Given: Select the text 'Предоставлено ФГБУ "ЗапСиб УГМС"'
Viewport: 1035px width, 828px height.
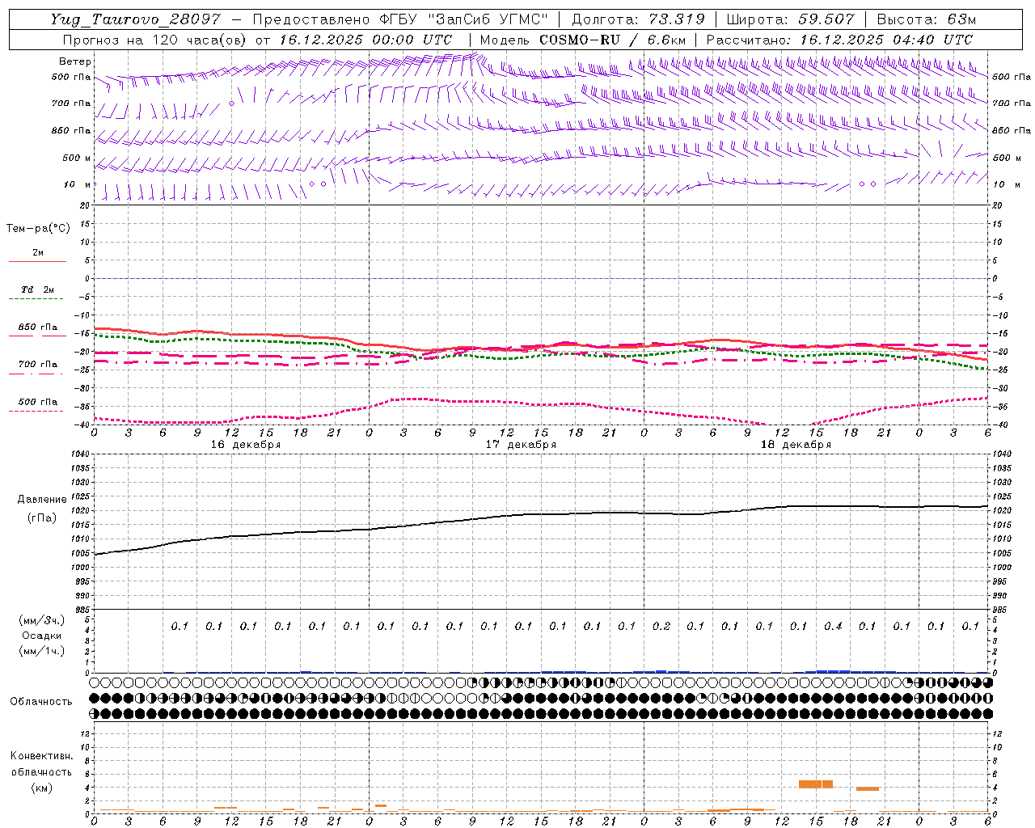Looking at the screenshot, I should pos(400,19).
